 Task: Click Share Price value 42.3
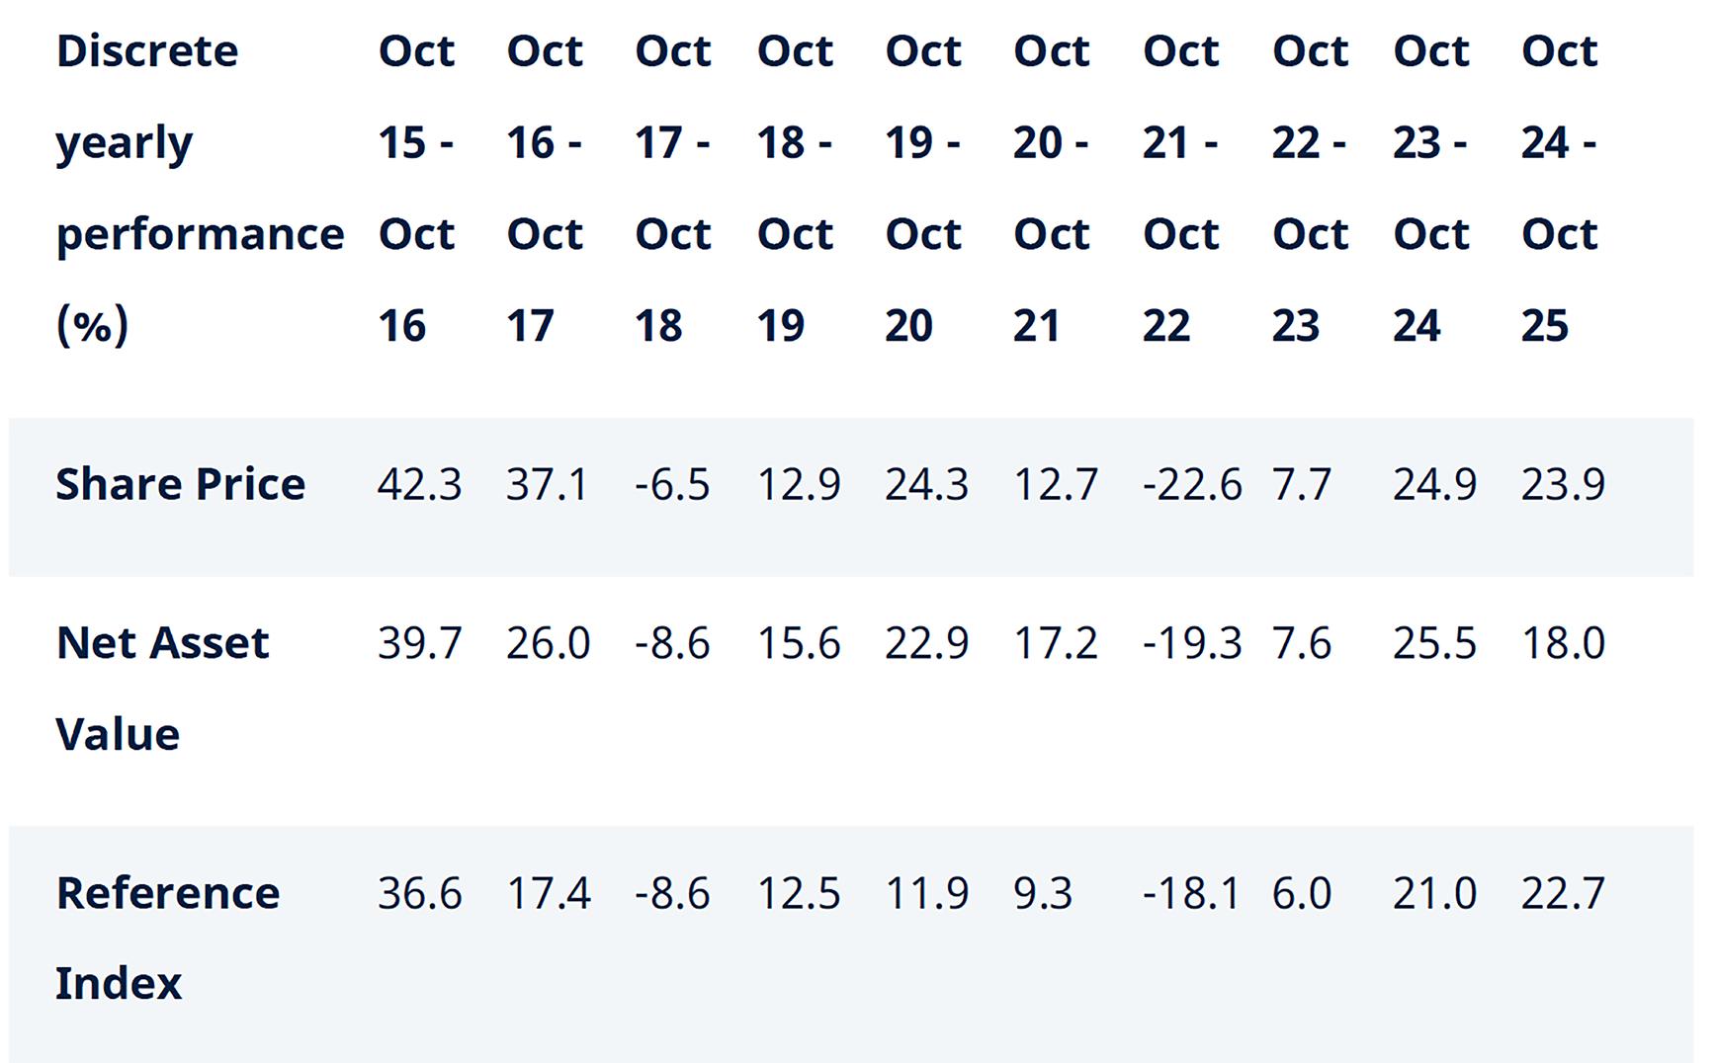point(419,485)
